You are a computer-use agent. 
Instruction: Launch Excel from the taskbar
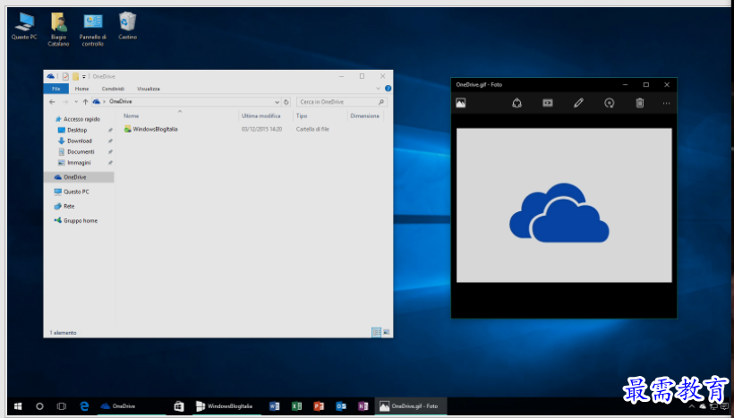pos(296,406)
